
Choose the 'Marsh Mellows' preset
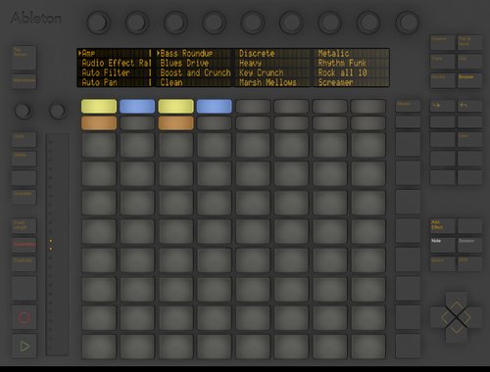coord(268,82)
